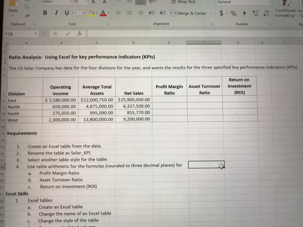Select column A header
Image resolution: width=303 pixels, height=227 pixels.
click(26, 43)
